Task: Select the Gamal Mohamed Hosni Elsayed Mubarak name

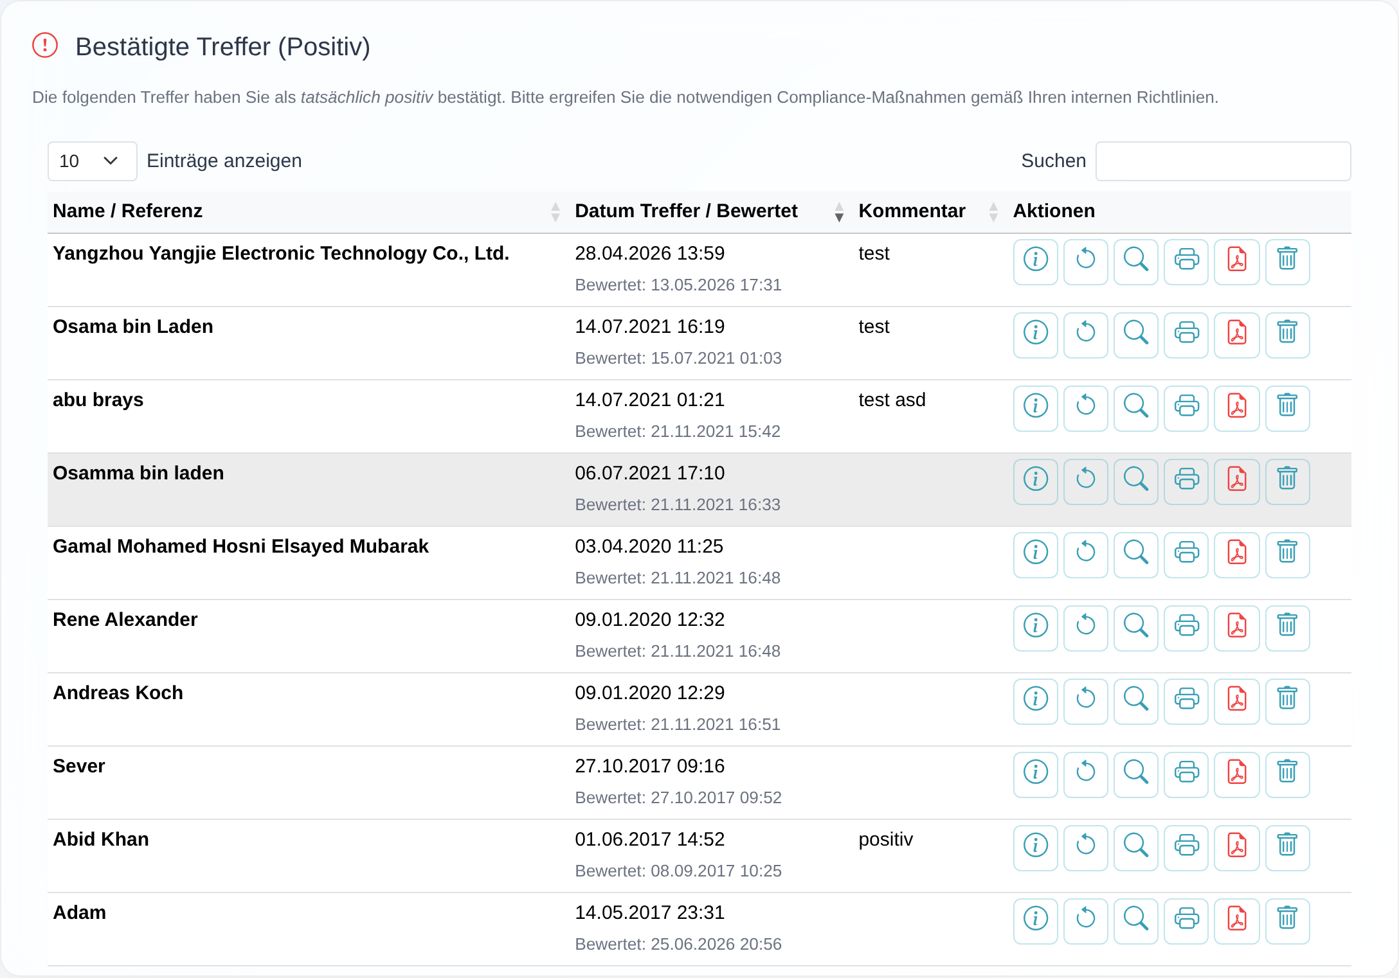Action: pos(240,546)
